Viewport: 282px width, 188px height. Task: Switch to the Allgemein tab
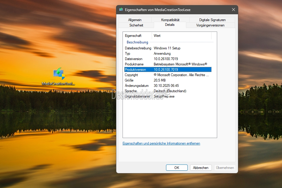135,20
